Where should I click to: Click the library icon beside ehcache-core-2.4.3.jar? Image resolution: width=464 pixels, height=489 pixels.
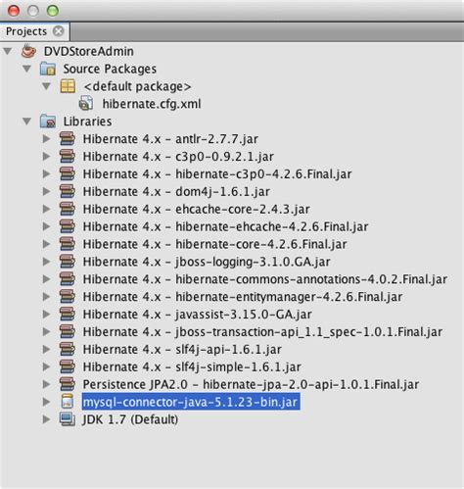(68, 209)
